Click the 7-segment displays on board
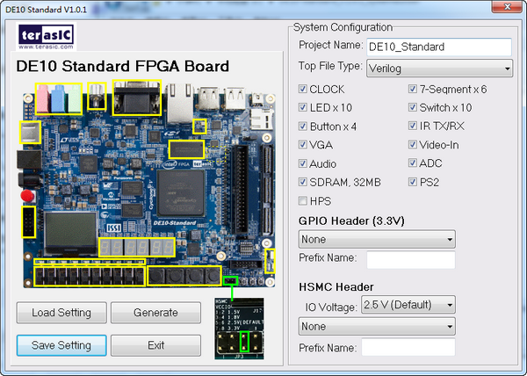The width and height of the screenshot is (527, 376). 136,249
